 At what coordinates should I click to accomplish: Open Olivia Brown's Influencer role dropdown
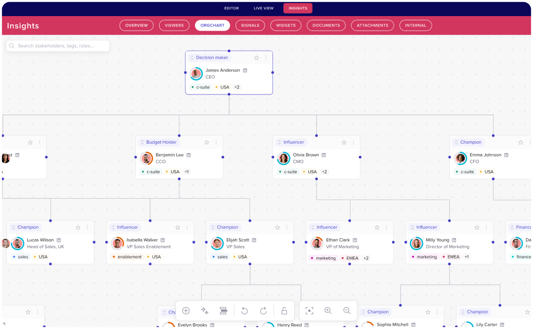pyautogui.click(x=291, y=143)
